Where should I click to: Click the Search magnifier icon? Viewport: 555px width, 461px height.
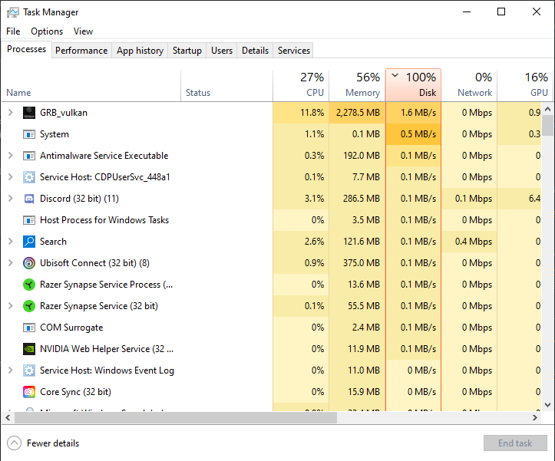point(29,242)
